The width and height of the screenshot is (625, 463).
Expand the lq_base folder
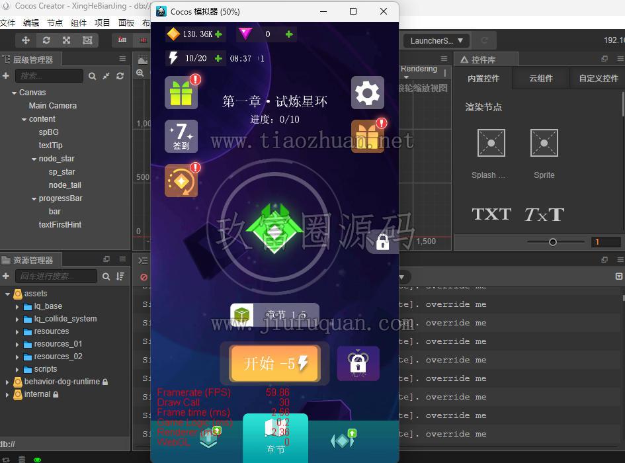pos(17,307)
